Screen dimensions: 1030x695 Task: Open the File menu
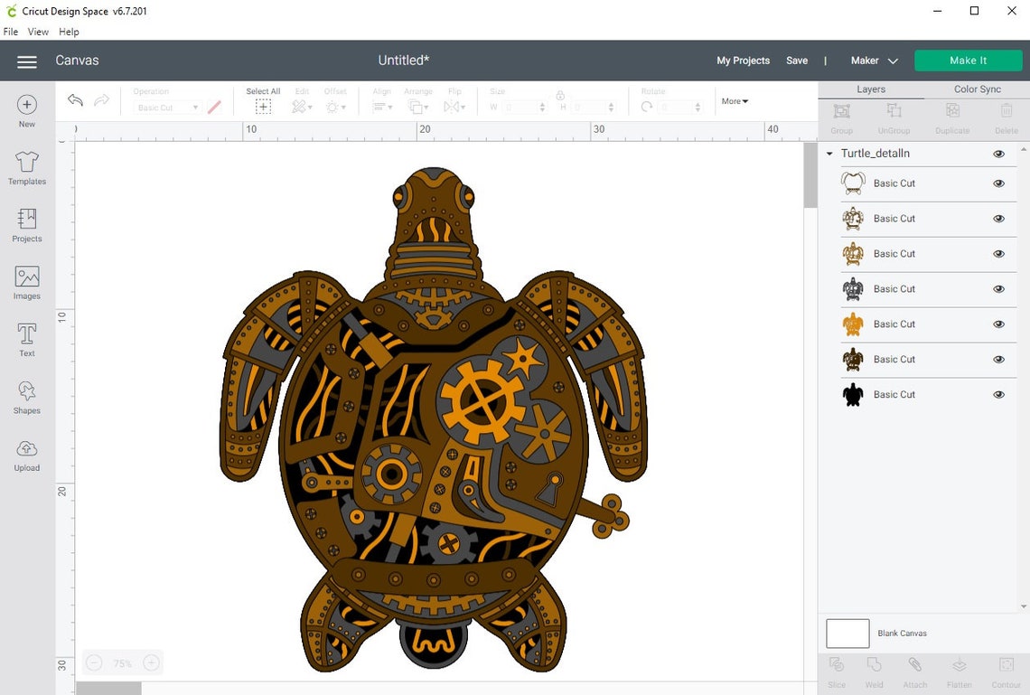(x=11, y=32)
